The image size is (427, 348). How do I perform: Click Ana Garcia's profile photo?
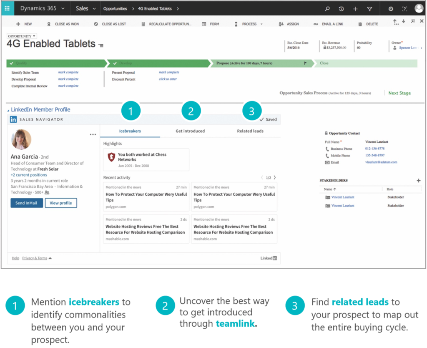pyautogui.click(x=21, y=139)
